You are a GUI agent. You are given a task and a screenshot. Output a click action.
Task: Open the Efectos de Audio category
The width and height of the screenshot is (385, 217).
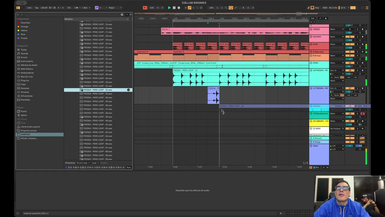point(29,65)
